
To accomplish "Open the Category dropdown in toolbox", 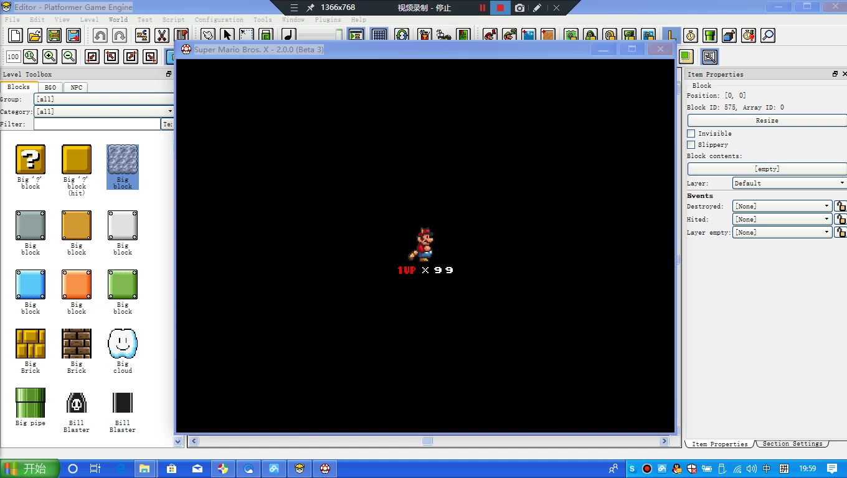I will coord(103,111).
